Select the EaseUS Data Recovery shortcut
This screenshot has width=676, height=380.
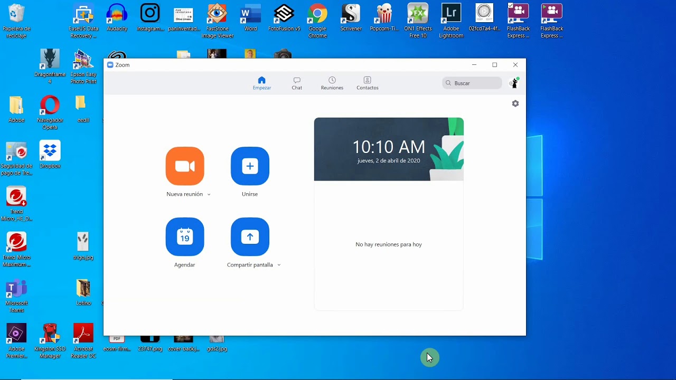[x=83, y=22]
